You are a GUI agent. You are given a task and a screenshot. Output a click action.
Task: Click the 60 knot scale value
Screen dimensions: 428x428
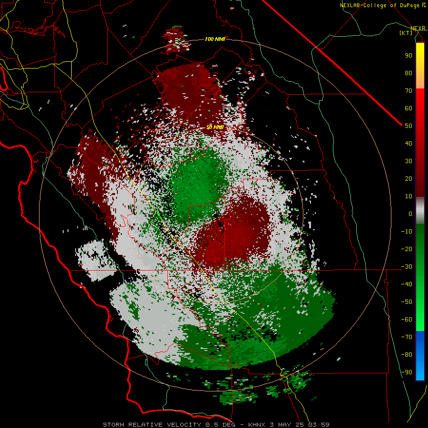tap(409, 108)
